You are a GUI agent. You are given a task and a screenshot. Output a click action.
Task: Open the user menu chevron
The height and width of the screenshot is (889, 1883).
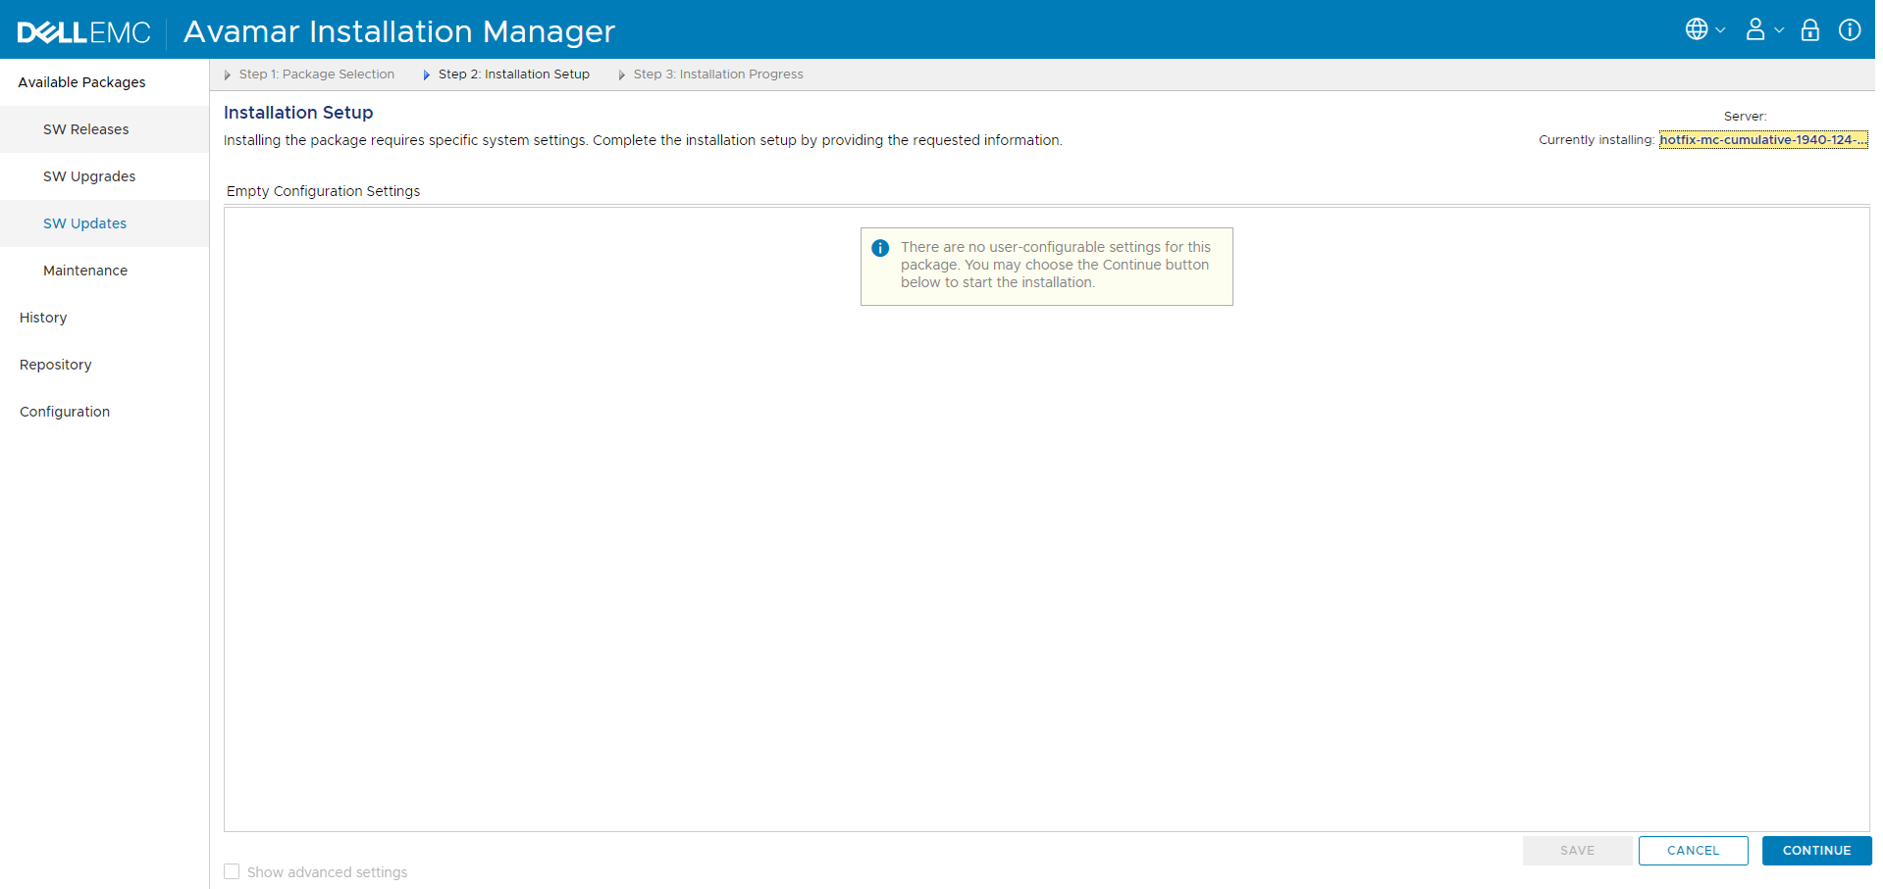pyautogui.click(x=1779, y=29)
